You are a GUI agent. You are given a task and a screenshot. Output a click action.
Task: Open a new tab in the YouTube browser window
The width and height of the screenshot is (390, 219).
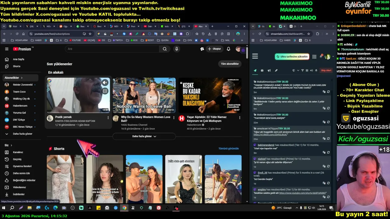[212, 26]
